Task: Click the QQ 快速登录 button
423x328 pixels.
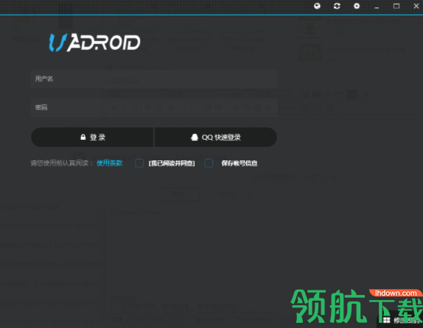Action: point(216,138)
